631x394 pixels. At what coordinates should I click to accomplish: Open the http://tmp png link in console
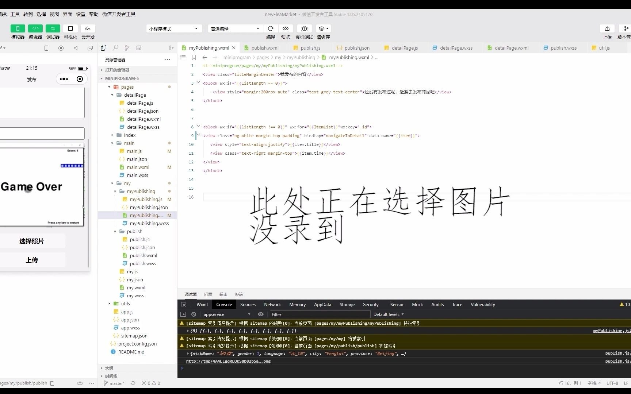(228, 362)
